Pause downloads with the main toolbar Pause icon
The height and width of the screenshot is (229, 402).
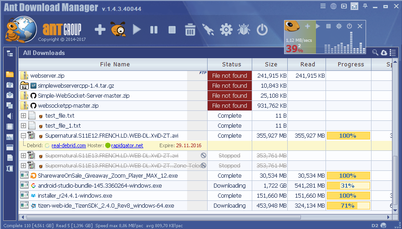click(154, 30)
